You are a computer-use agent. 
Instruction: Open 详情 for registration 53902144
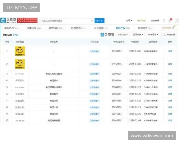[x=170, y=81]
